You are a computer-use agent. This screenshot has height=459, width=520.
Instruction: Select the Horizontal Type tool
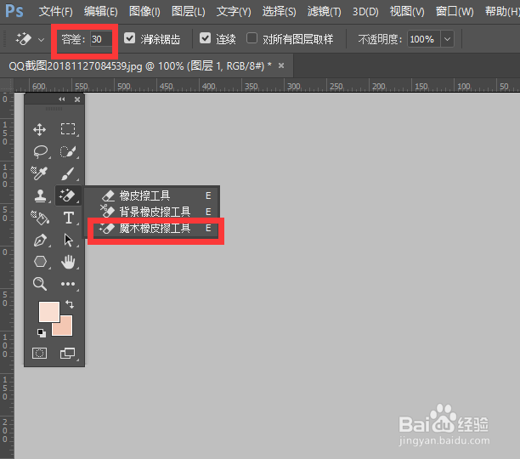[69, 218]
